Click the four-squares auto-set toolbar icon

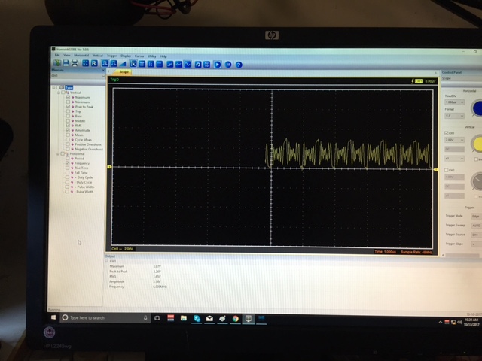85,63
